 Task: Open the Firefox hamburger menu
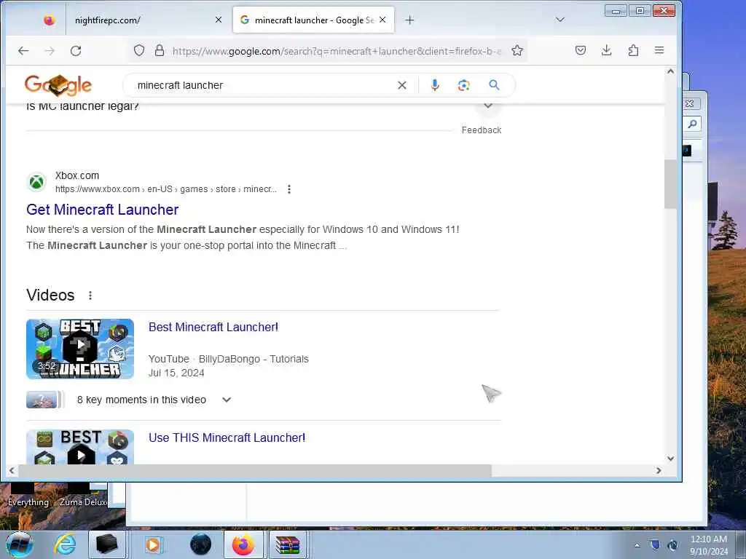click(x=659, y=50)
